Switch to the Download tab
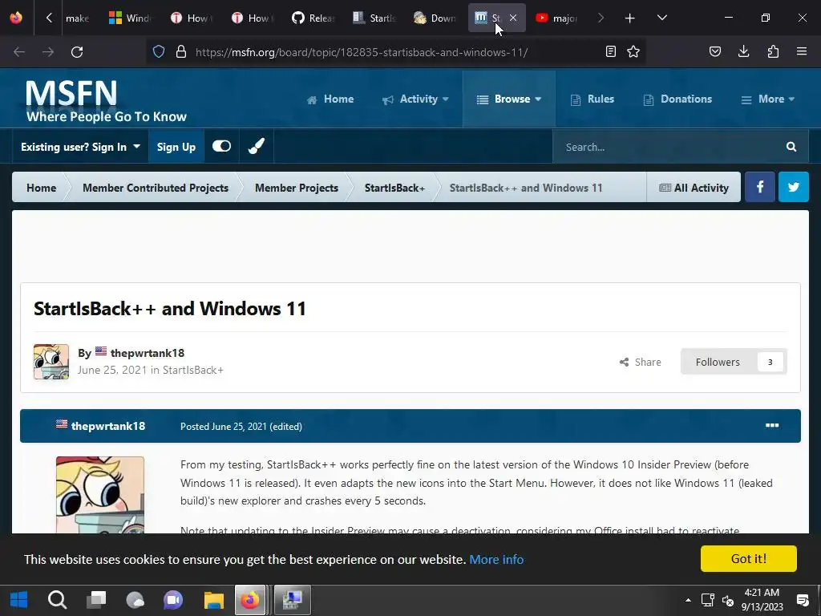This screenshot has height=616, width=821. (435, 18)
